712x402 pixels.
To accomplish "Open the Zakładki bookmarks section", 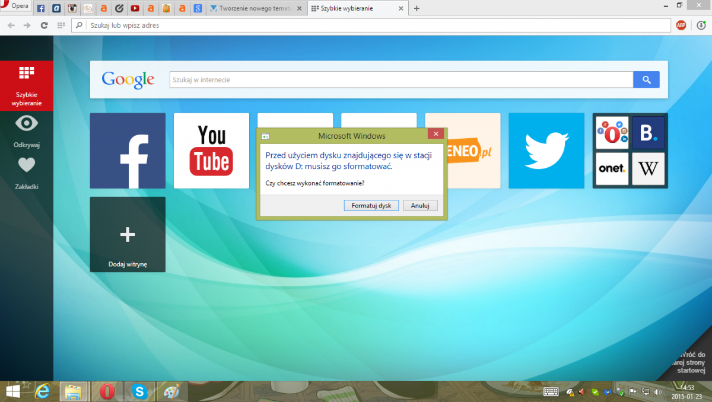I will click(27, 173).
